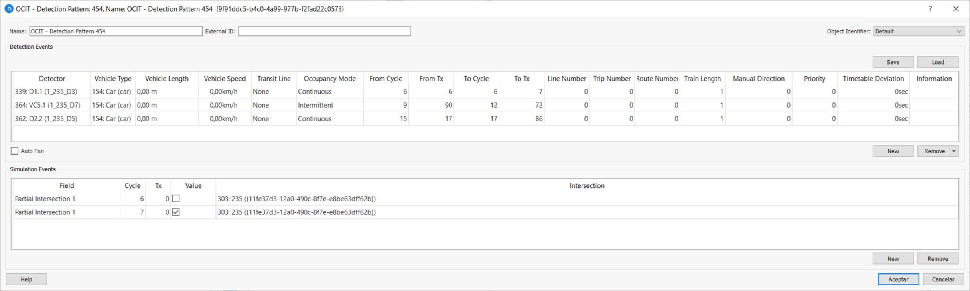The width and height of the screenshot is (970, 291).
Task: Click Continuous cell in D2.2 row
Action: [329, 119]
